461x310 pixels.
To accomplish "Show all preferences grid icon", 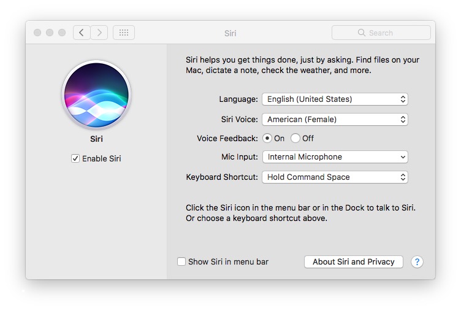I will pos(123,33).
